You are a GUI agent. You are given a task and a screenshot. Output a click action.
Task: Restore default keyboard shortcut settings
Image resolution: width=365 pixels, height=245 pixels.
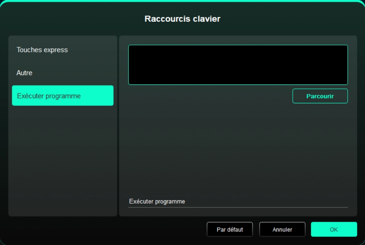point(230,230)
